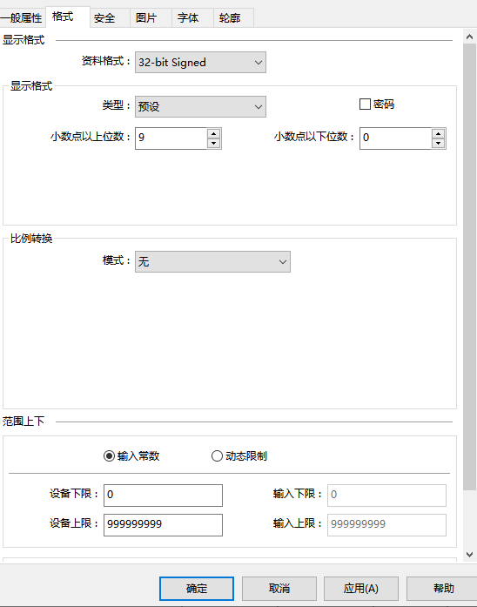Switch to the 字体 tab

[188, 18]
